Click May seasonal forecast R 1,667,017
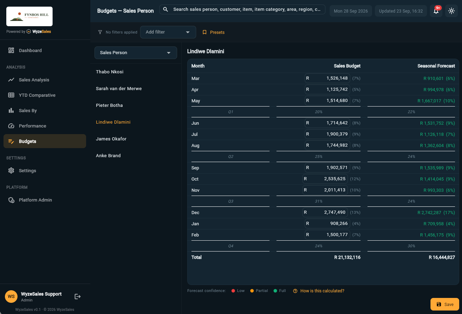 coord(429,101)
